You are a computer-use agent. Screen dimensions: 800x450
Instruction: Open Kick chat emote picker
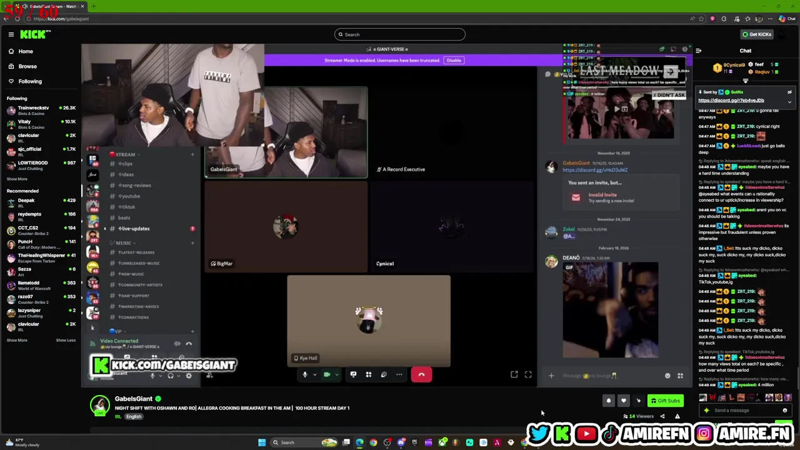[785, 411]
